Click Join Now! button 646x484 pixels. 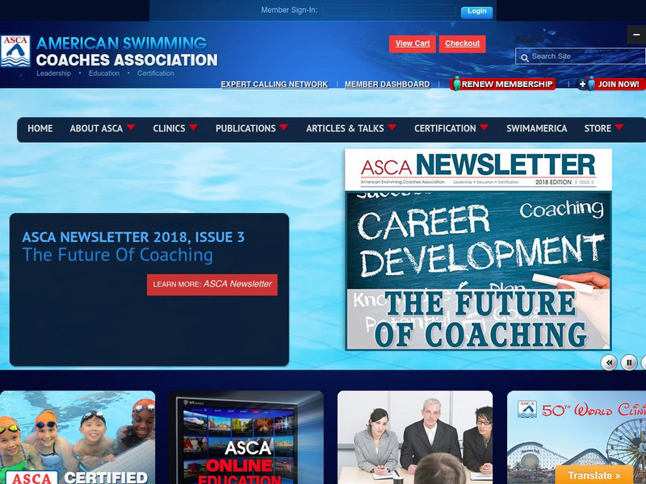coord(611,84)
